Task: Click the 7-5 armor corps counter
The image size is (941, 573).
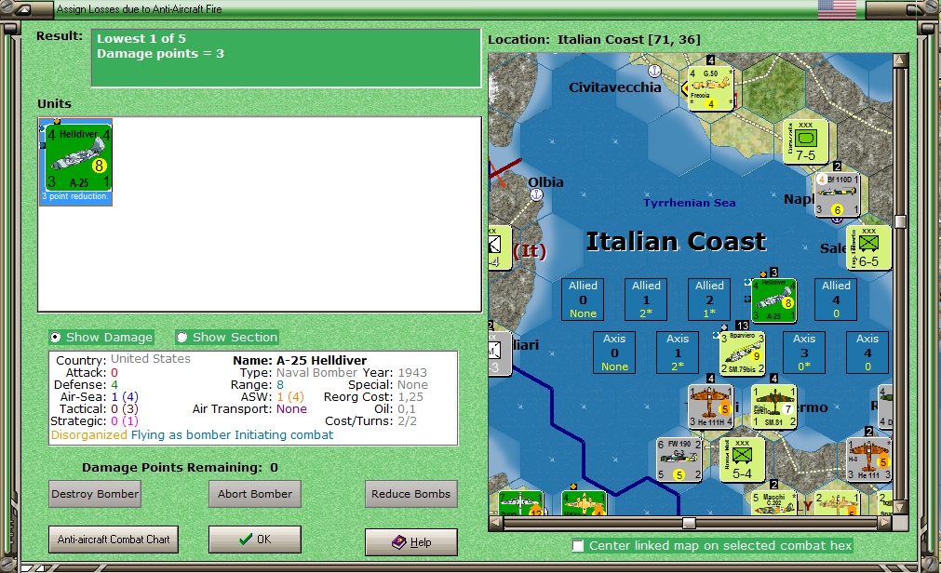Action: coord(806,142)
